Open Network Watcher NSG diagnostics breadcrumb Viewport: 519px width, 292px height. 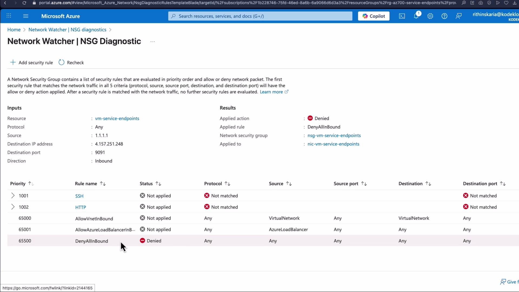click(x=67, y=30)
